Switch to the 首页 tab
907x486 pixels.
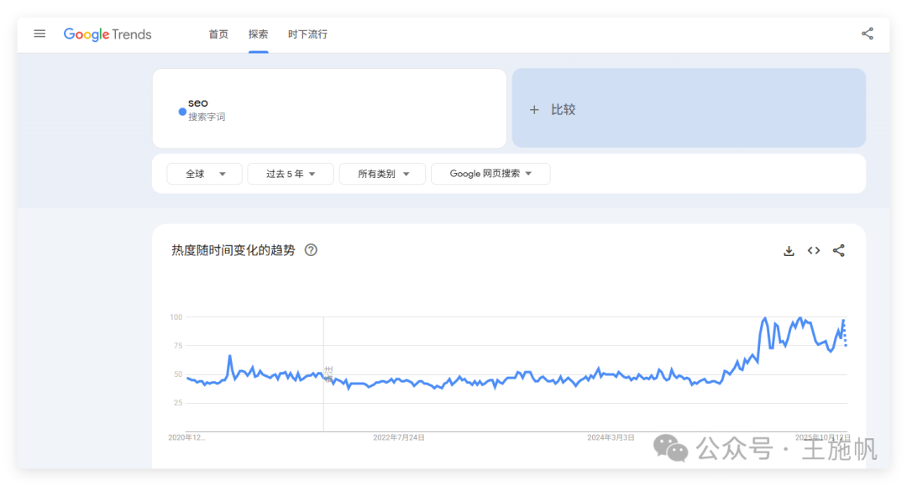(218, 34)
